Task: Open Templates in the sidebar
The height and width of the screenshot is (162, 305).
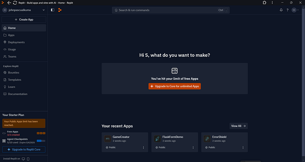Action: (x=24, y=80)
